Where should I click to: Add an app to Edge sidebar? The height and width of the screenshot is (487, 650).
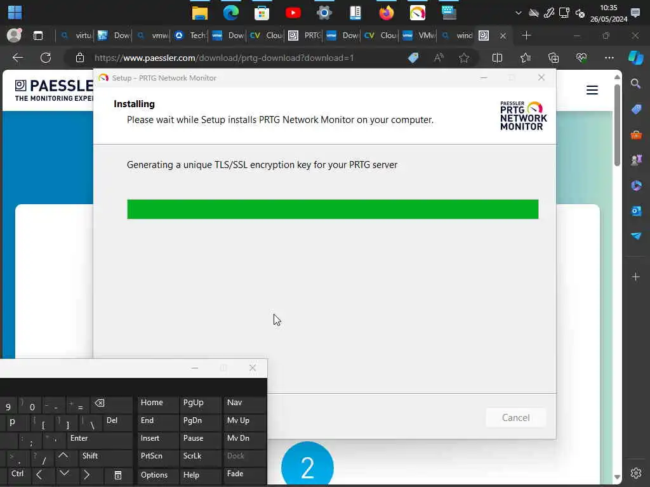(x=636, y=276)
